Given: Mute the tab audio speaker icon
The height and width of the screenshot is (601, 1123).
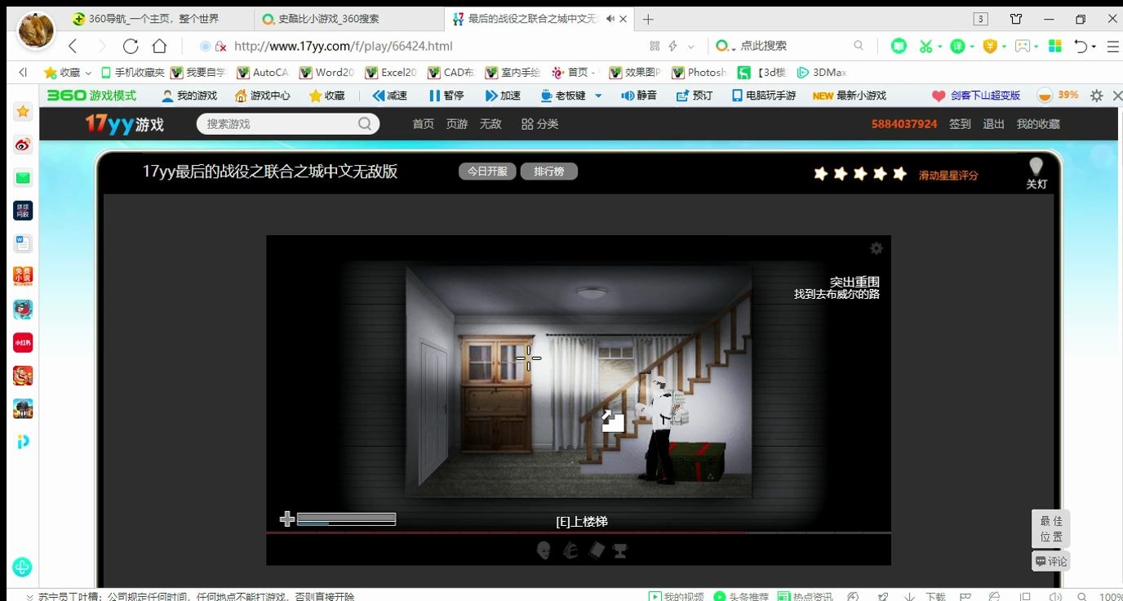Looking at the screenshot, I should (x=610, y=19).
